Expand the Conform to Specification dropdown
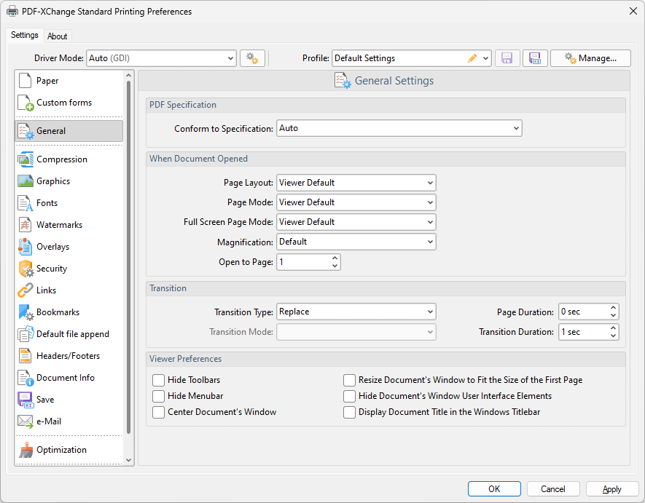Screen dimensions: 645x503 click(399, 128)
